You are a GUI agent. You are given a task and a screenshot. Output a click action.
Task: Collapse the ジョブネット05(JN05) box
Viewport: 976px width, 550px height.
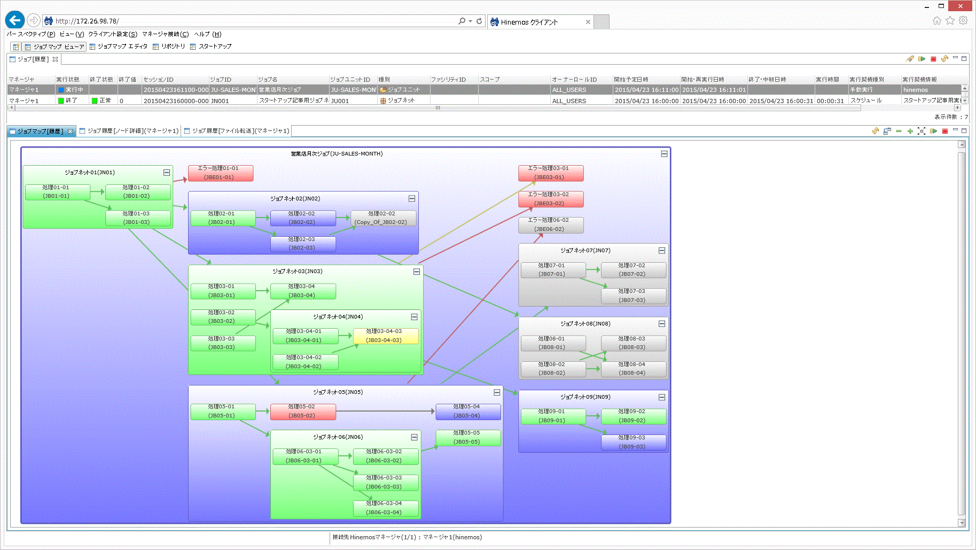click(x=497, y=392)
